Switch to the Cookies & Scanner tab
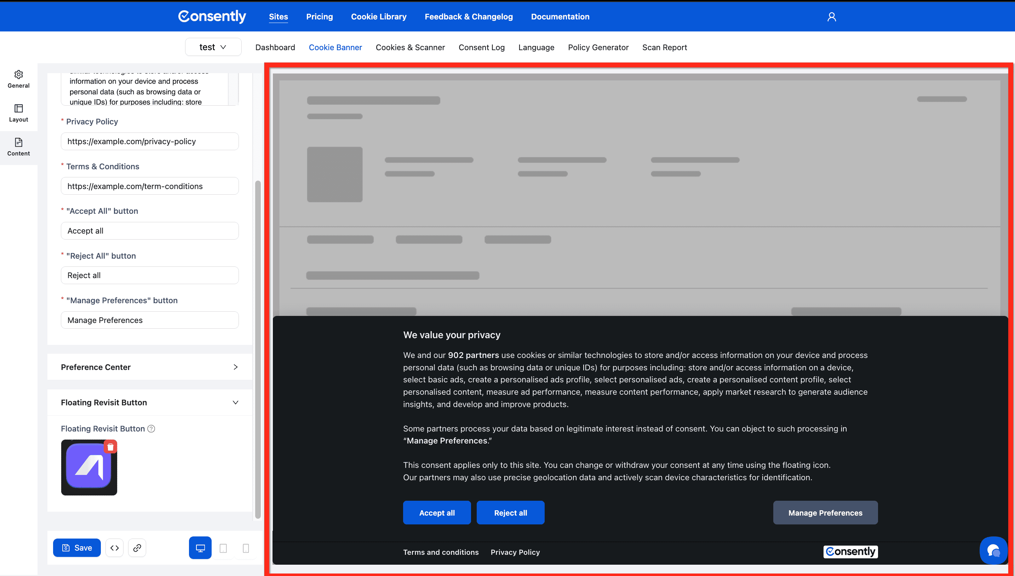 (x=410, y=47)
